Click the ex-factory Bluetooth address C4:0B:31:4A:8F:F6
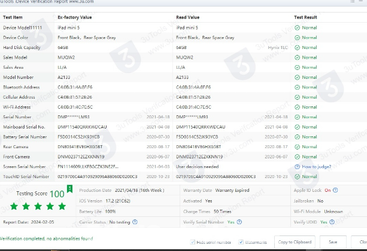Image resolution: width=367 pixels, height=251 pixels. click(75, 87)
